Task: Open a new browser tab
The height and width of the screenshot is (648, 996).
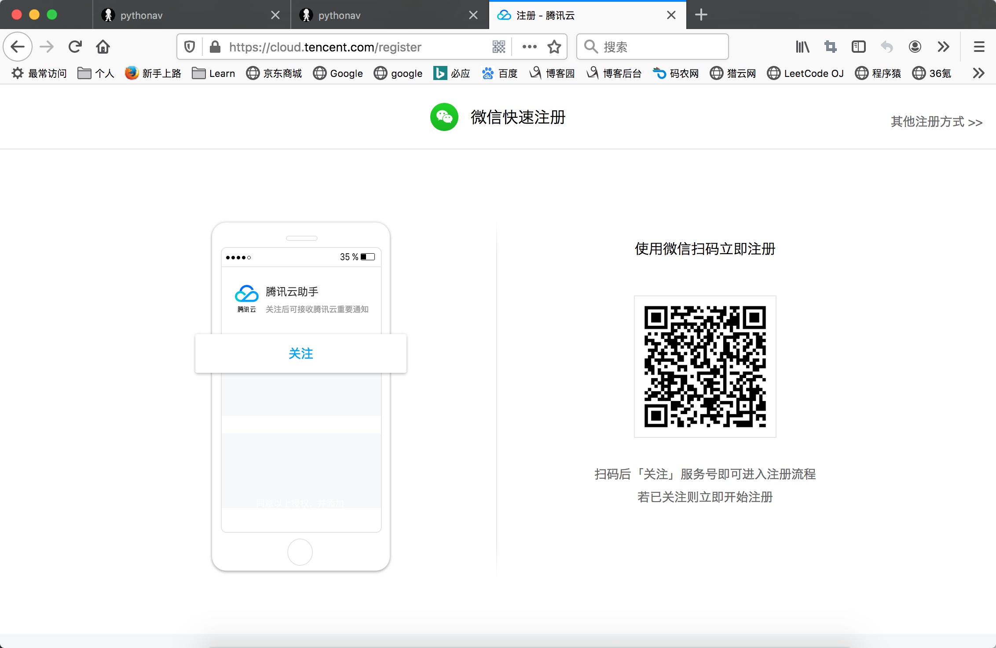Action: [x=701, y=15]
